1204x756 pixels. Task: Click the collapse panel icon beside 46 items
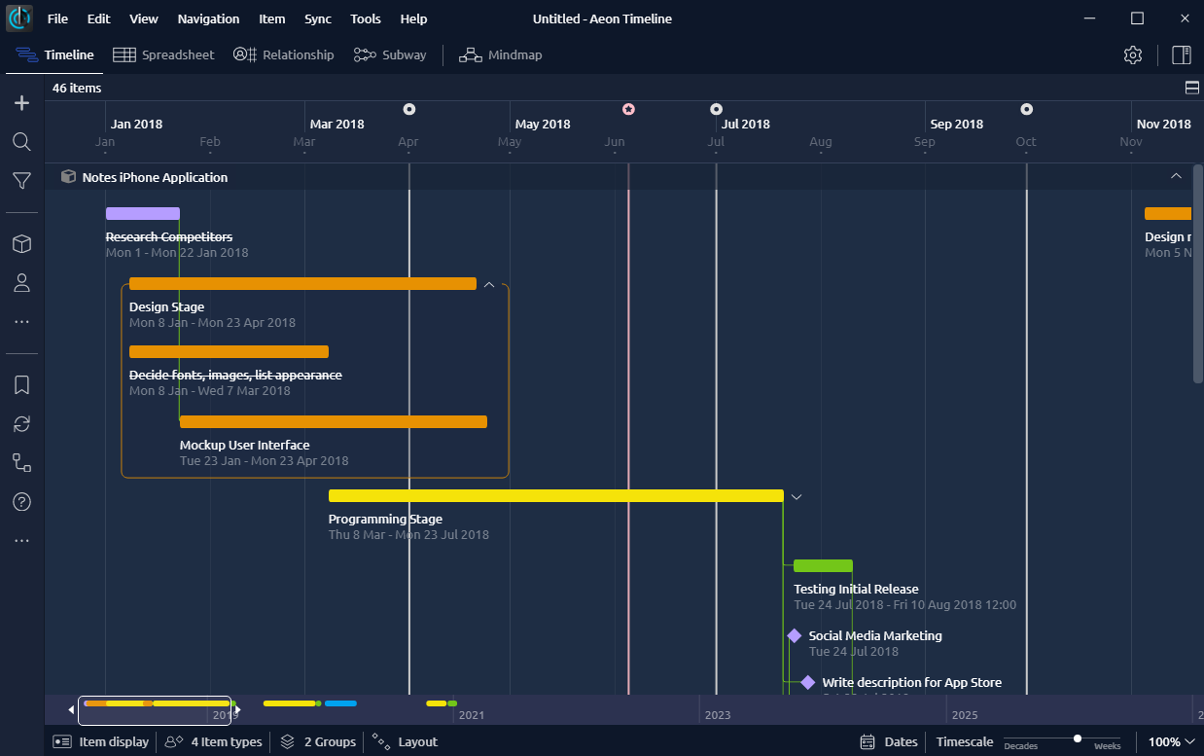pos(1191,88)
